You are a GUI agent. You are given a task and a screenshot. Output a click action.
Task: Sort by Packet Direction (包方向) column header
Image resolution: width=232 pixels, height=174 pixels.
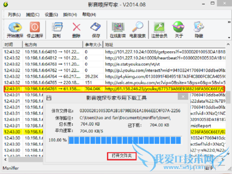[52, 45]
